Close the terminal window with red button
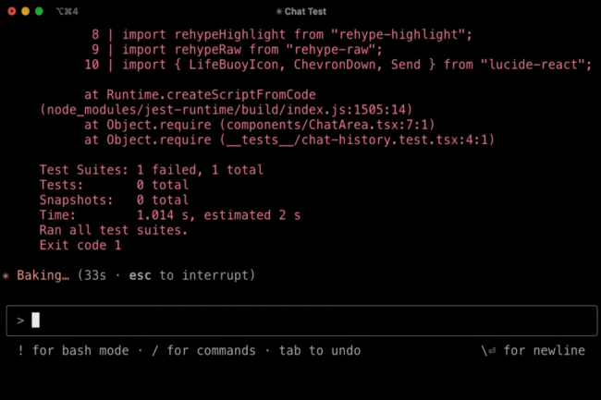 [10, 11]
